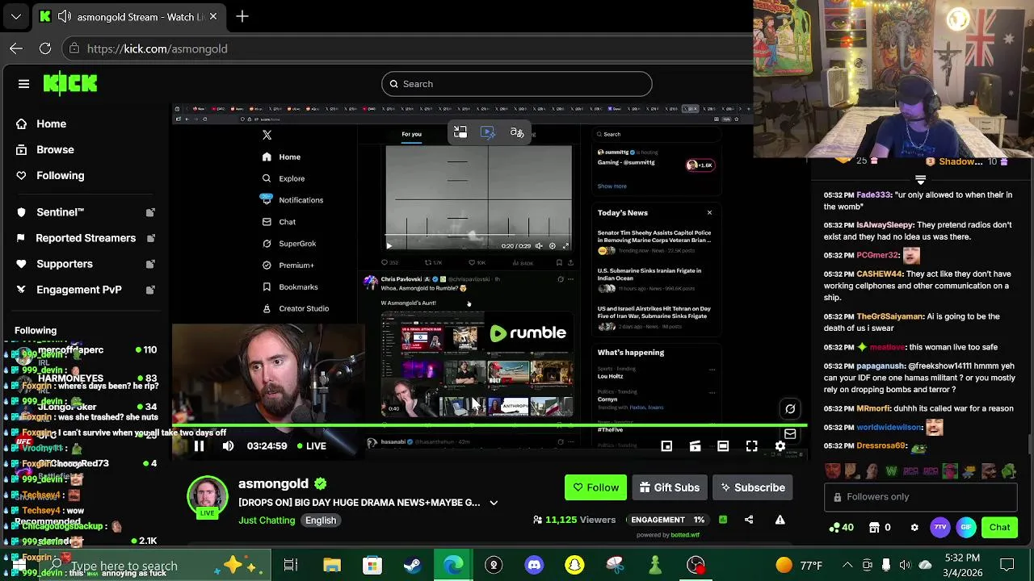Click the Kick logo
Image resolution: width=1034 pixels, height=581 pixels.
pyautogui.click(x=70, y=83)
